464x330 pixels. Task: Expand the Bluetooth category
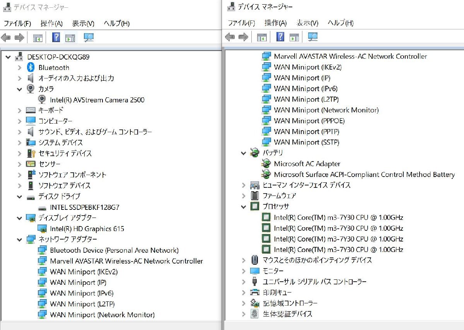coord(20,68)
